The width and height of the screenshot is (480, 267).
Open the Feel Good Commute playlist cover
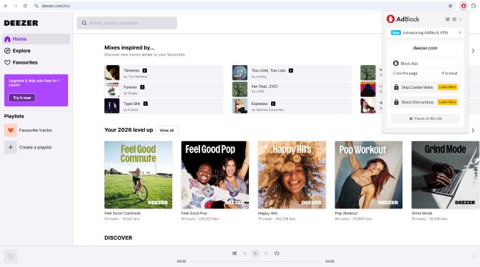click(x=138, y=175)
